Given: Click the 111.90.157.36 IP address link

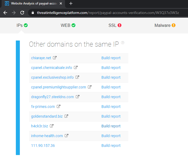Looking at the screenshot, I should click(43, 146).
